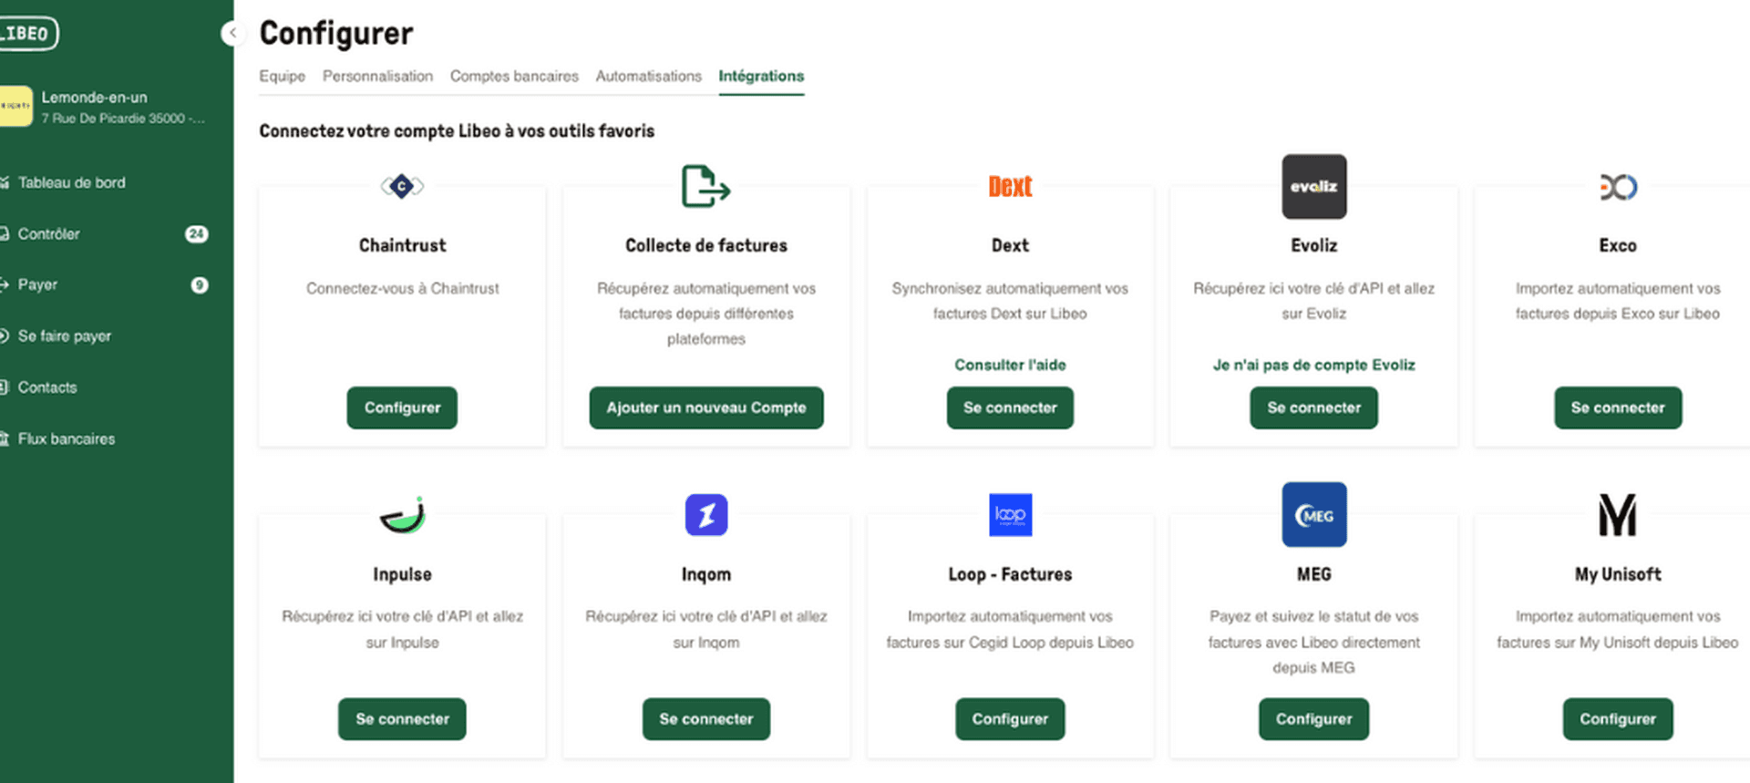Screen dimensions: 1750x783
Task: Click Configurer button on Chaintrust card
Action: coord(402,407)
